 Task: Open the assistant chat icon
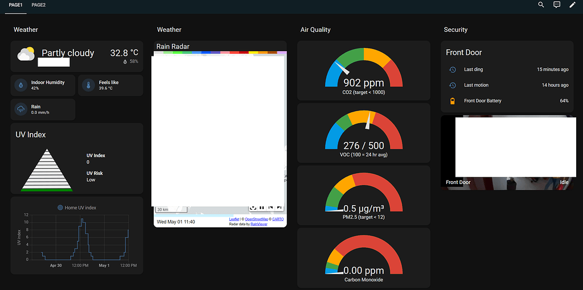pyautogui.click(x=557, y=5)
